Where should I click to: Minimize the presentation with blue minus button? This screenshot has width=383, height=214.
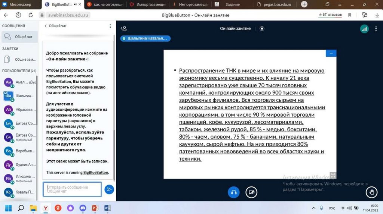click(x=331, y=53)
